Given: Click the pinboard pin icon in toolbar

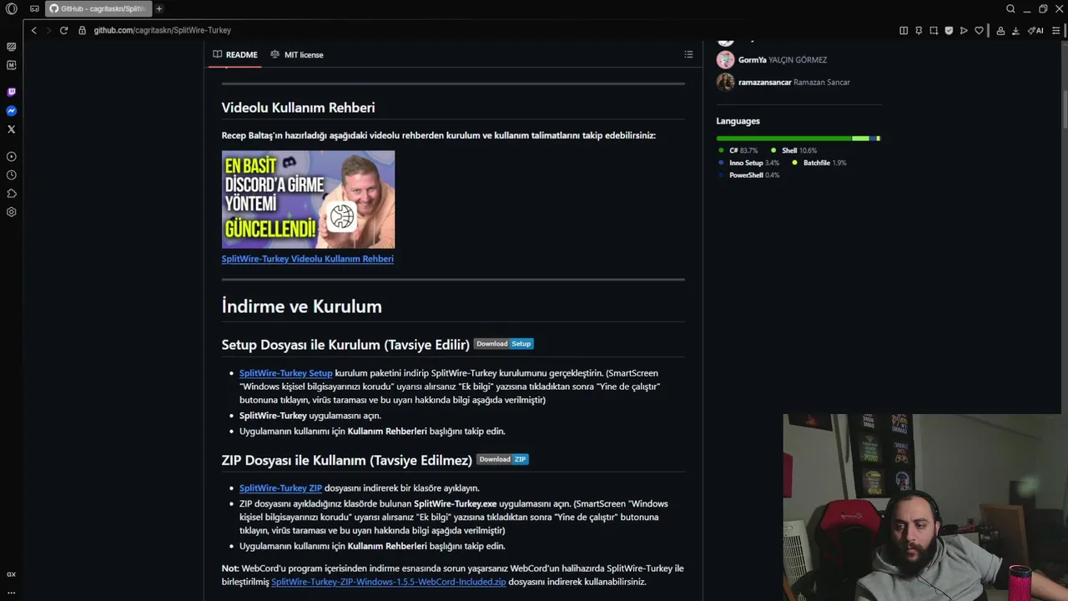Looking at the screenshot, I should (919, 30).
